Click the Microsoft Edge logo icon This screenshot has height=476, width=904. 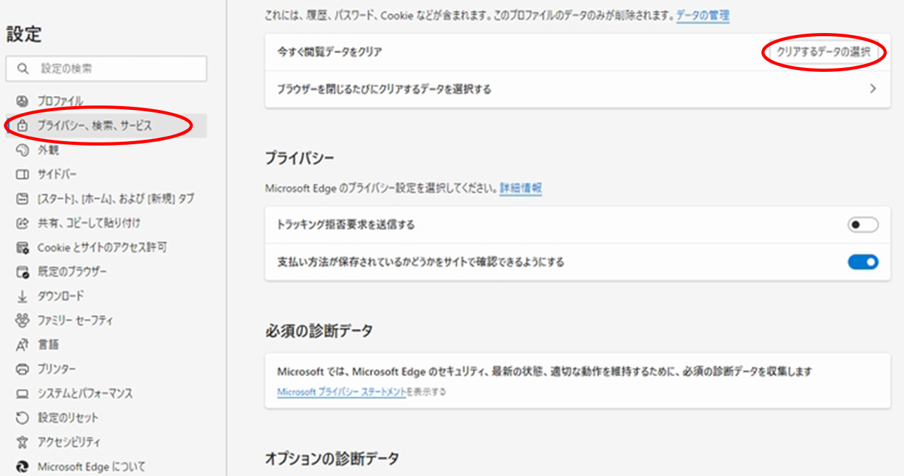click(x=22, y=466)
